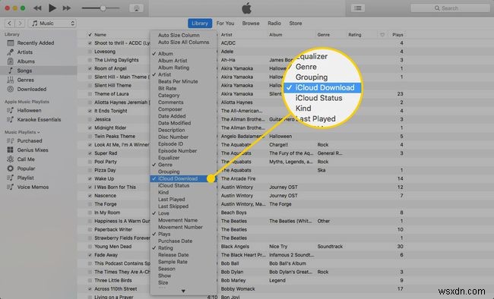Adjust the volume slider
Screen dimensions: 494x299
(101, 8)
